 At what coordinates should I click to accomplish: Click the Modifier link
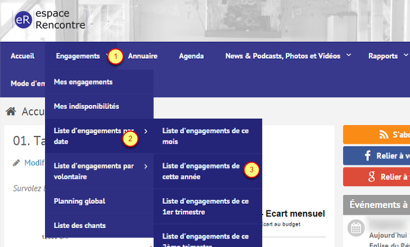tap(34, 162)
